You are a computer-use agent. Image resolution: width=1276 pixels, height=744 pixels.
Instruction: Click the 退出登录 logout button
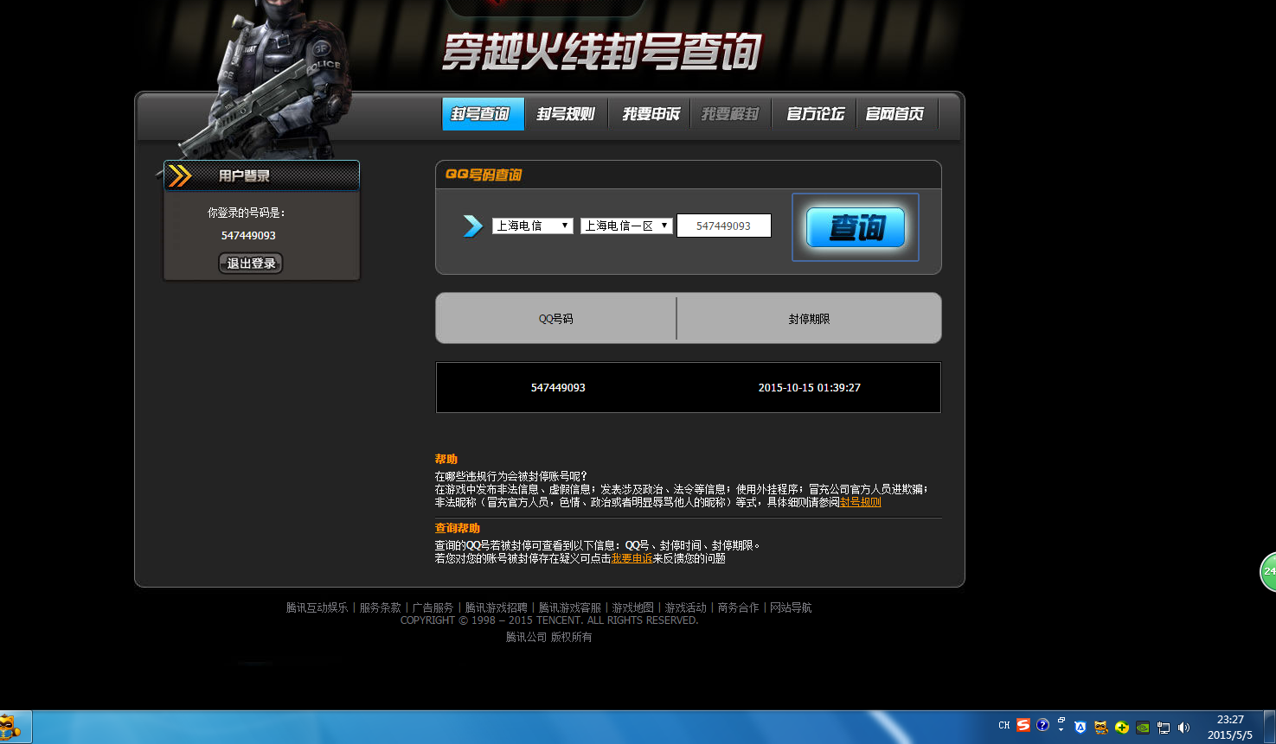click(251, 264)
